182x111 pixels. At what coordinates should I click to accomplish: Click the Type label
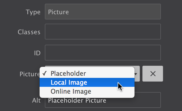[33, 12]
